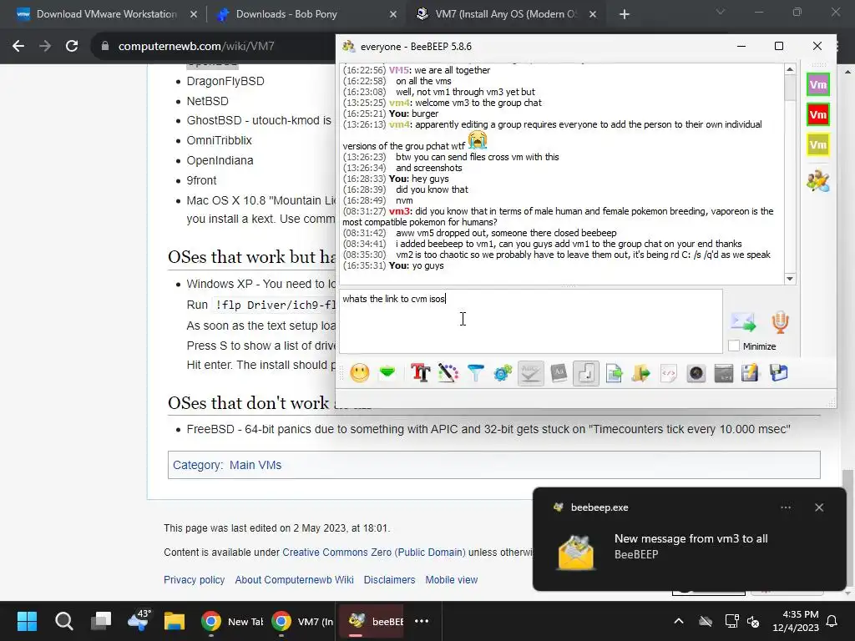Click the dark window capture icon
This screenshot has height=641, width=855.
(x=724, y=373)
